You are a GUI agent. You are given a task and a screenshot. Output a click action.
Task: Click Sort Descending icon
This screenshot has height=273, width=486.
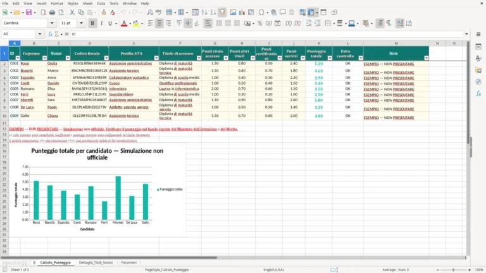pos(213,13)
